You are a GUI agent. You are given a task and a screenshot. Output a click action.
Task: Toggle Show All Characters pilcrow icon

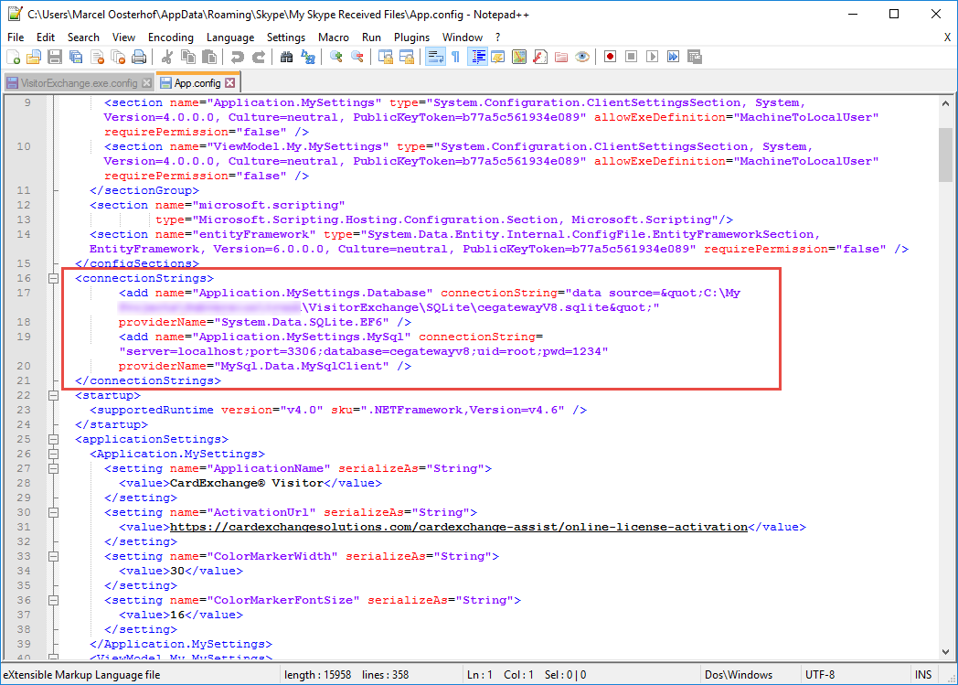(x=456, y=58)
